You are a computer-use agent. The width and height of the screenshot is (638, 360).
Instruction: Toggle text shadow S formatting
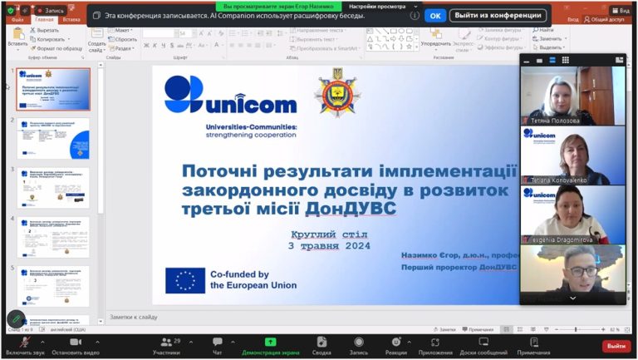click(172, 45)
